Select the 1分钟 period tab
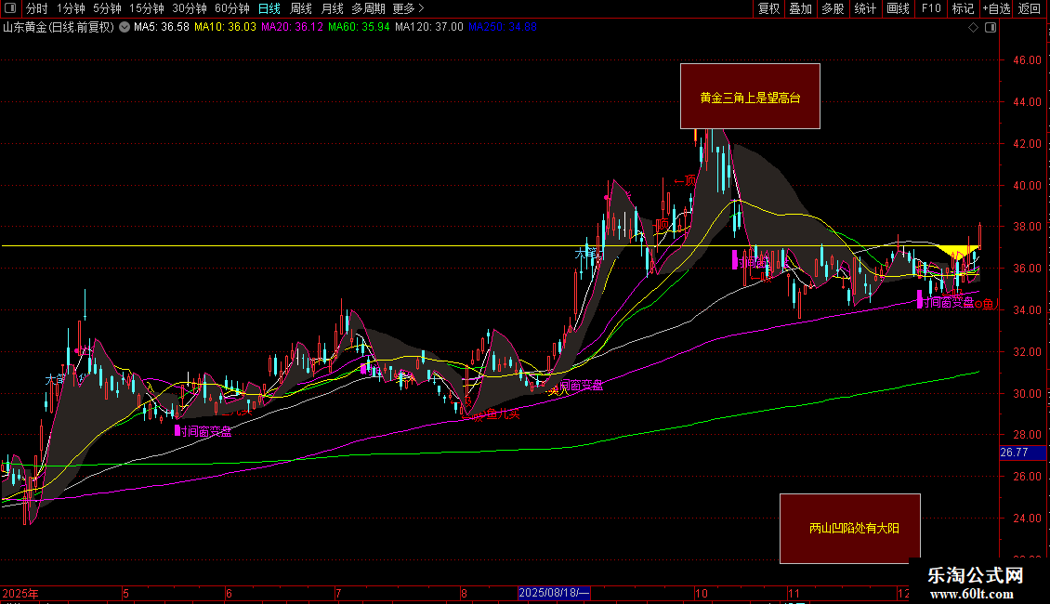Screen dimensions: 1050x604 (71, 8)
